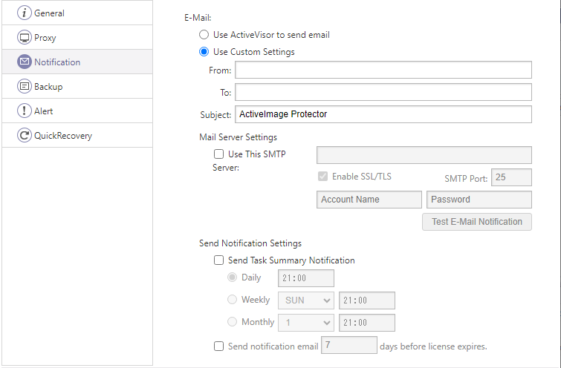This screenshot has width=561, height=368.
Task: Toggle the Enable SSL/TLS checkbox
Action: click(x=322, y=177)
